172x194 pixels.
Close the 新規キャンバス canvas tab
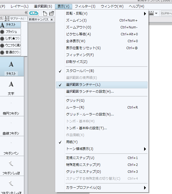click(51, 20)
